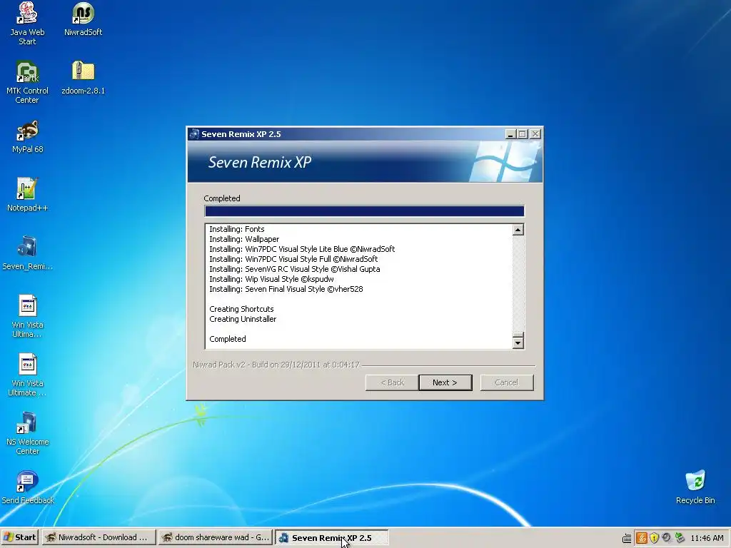Click the disabled Back button
This screenshot has width=731, height=548.
click(x=392, y=382)
